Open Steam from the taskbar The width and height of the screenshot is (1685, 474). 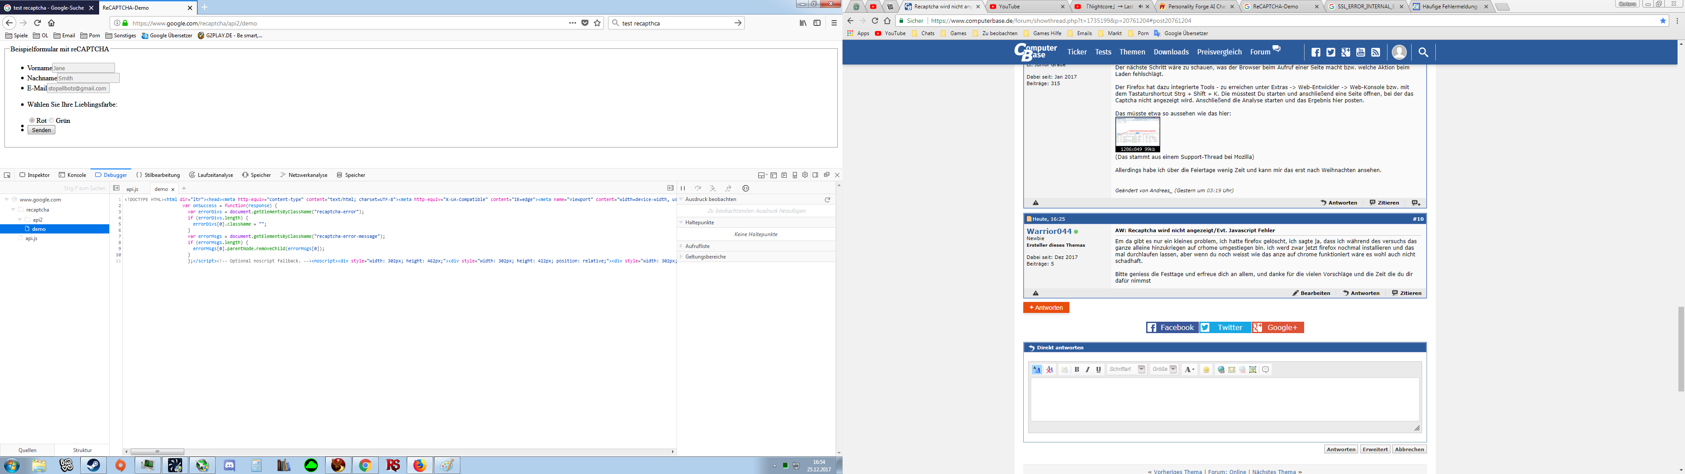[x=93, y=466]
